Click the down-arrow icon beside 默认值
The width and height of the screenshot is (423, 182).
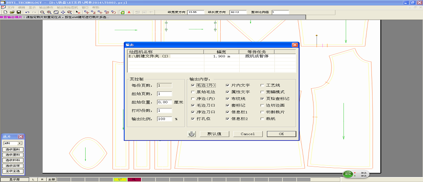191,134
